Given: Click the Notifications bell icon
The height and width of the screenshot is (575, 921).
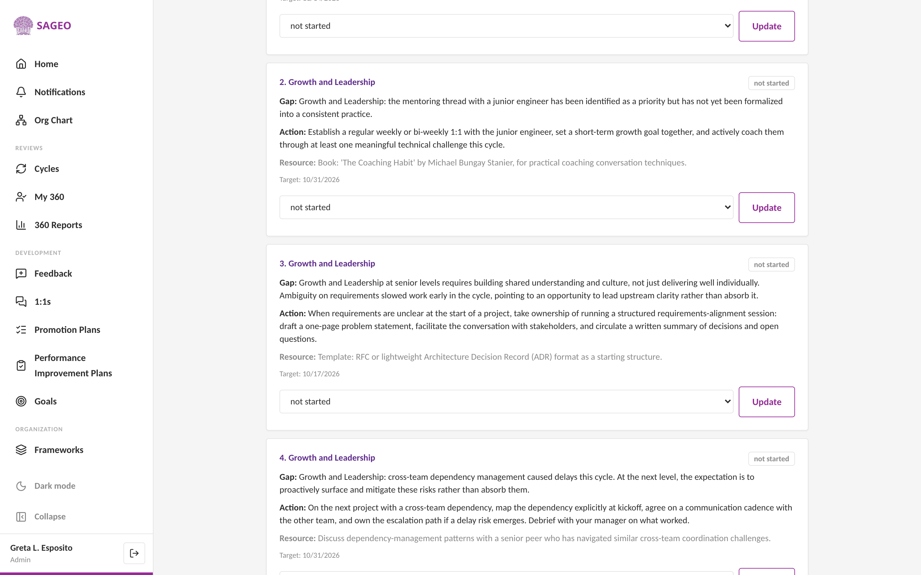Looking at the screenshot, I should click(21, 92).
